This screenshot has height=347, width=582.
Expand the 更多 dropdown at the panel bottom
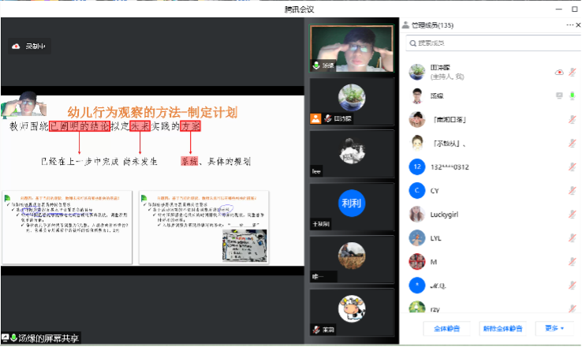(550, 328)
